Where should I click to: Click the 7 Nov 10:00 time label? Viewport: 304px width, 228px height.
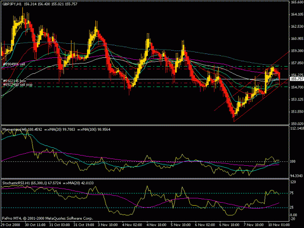pos(254,225)
